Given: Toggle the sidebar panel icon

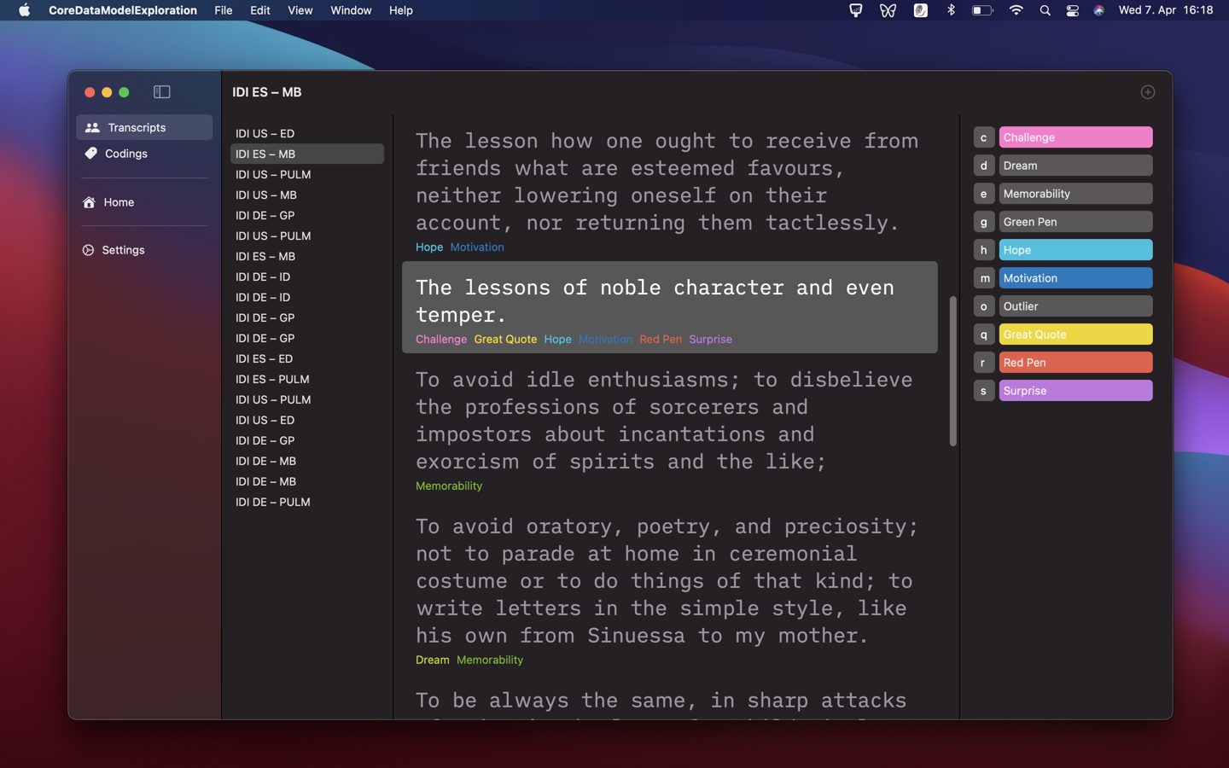Looking at the screenshot, I should pos(162,92).
